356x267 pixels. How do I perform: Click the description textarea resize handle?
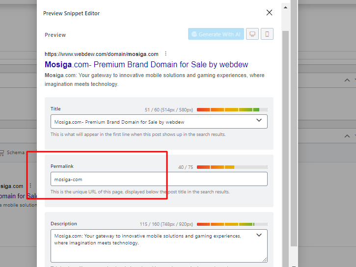(x=265, y=260)
